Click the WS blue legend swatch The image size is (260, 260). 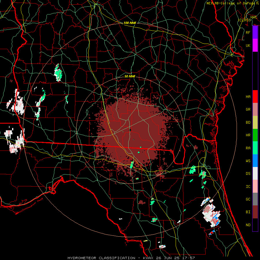[x=255, y=161]
